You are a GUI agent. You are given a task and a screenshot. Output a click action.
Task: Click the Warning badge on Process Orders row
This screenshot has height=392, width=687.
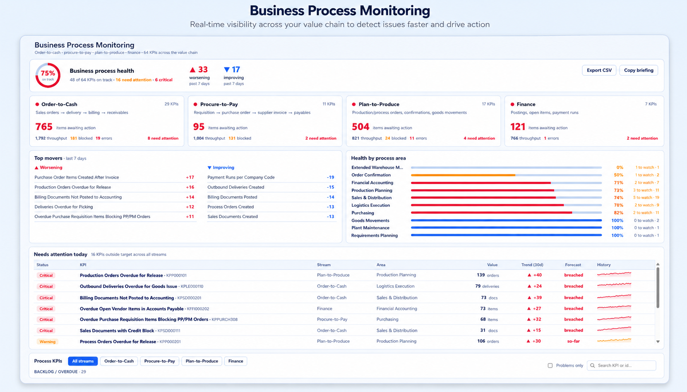[47, 342]
